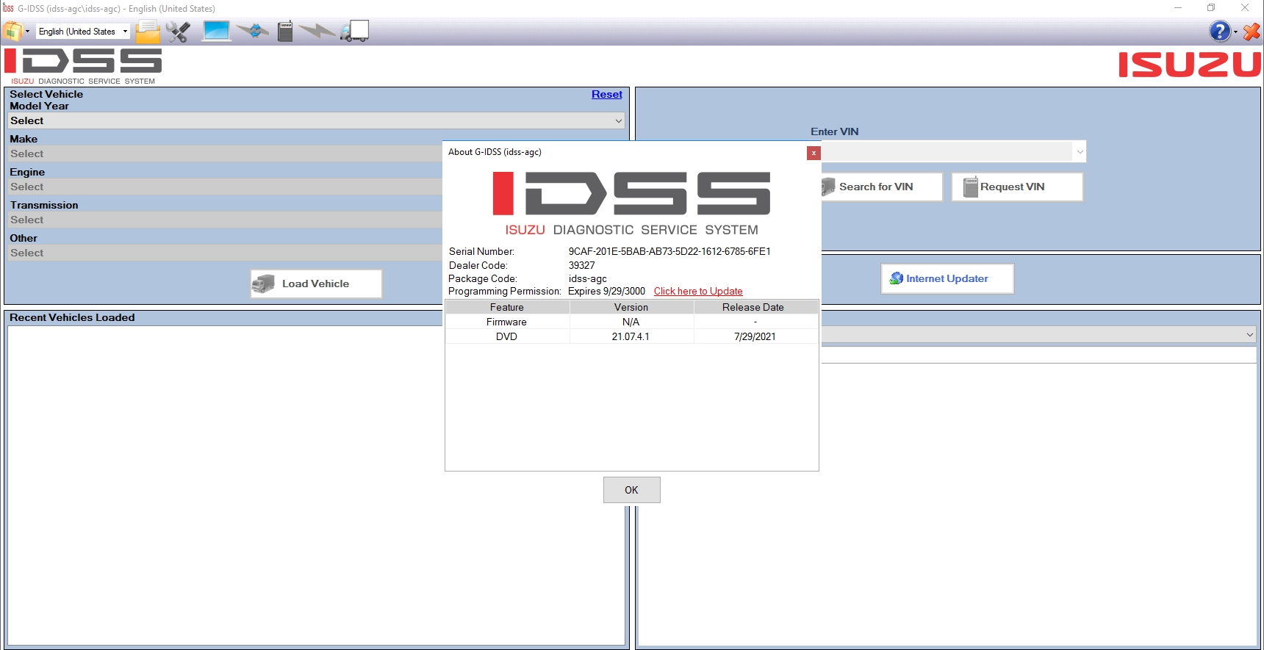Click the Recent Vehicles Loaded heading

pos(72,317)
